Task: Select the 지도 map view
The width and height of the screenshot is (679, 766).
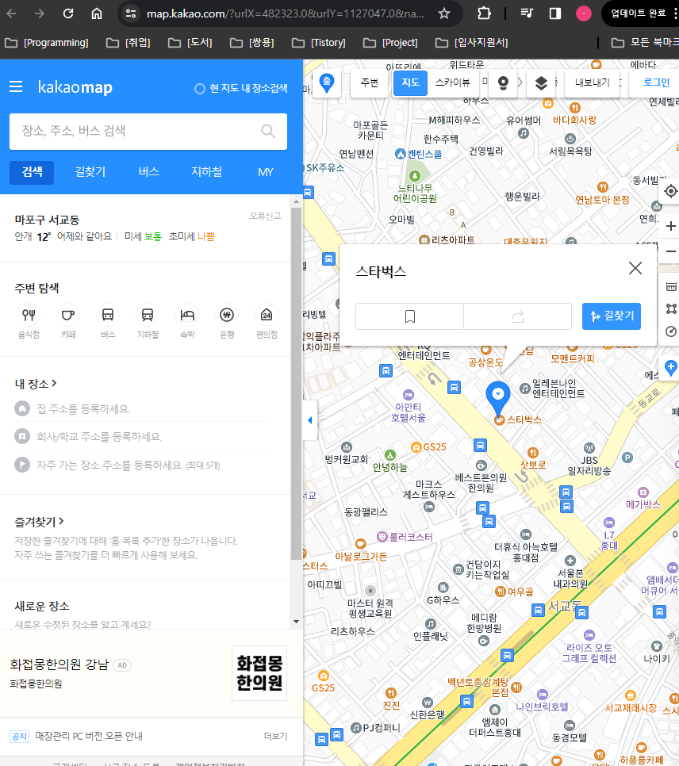Action: (x=411, y=82)
